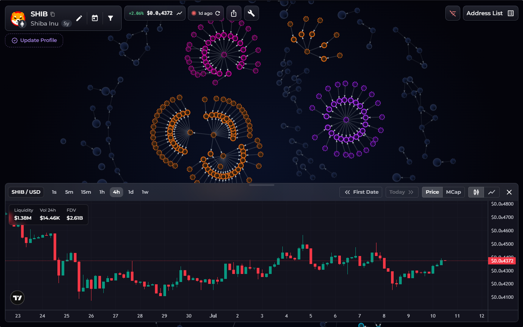523x327 pixels.
Task: Select the 4h timeframe
Action: click(x=116, y=192)
